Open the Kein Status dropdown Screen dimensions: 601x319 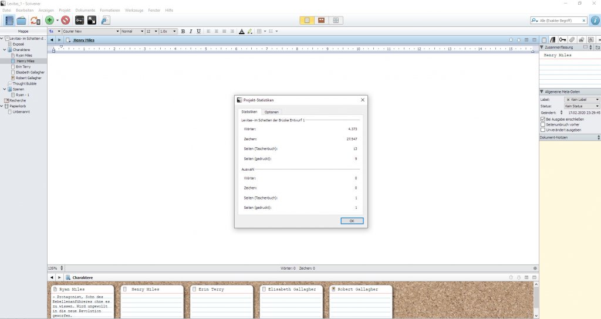click(582, 106)
